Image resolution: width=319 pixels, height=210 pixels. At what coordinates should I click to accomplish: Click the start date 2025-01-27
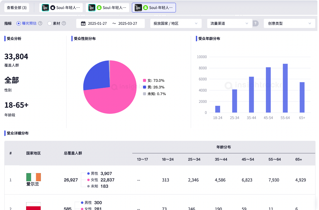97,23
